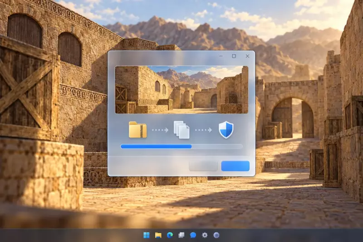Click the zipped folder icon in dialog
Viewport: 363px width, 242px height.
pos(138,130)
